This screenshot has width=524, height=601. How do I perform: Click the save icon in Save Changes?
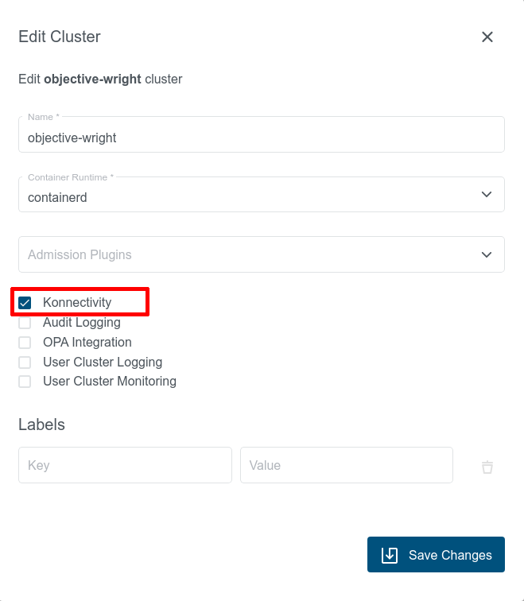coord(390,555)
